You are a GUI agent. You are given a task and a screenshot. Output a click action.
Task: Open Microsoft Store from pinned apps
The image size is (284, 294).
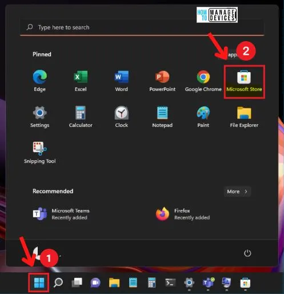pyautogui.click(x=244, y=81)
